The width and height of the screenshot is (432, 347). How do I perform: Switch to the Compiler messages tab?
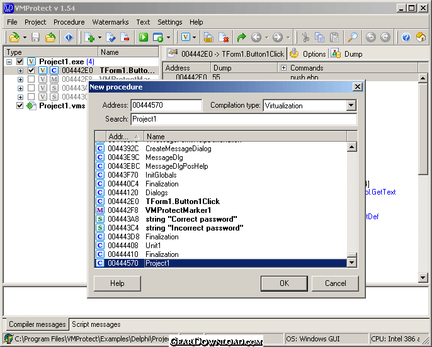37,324
